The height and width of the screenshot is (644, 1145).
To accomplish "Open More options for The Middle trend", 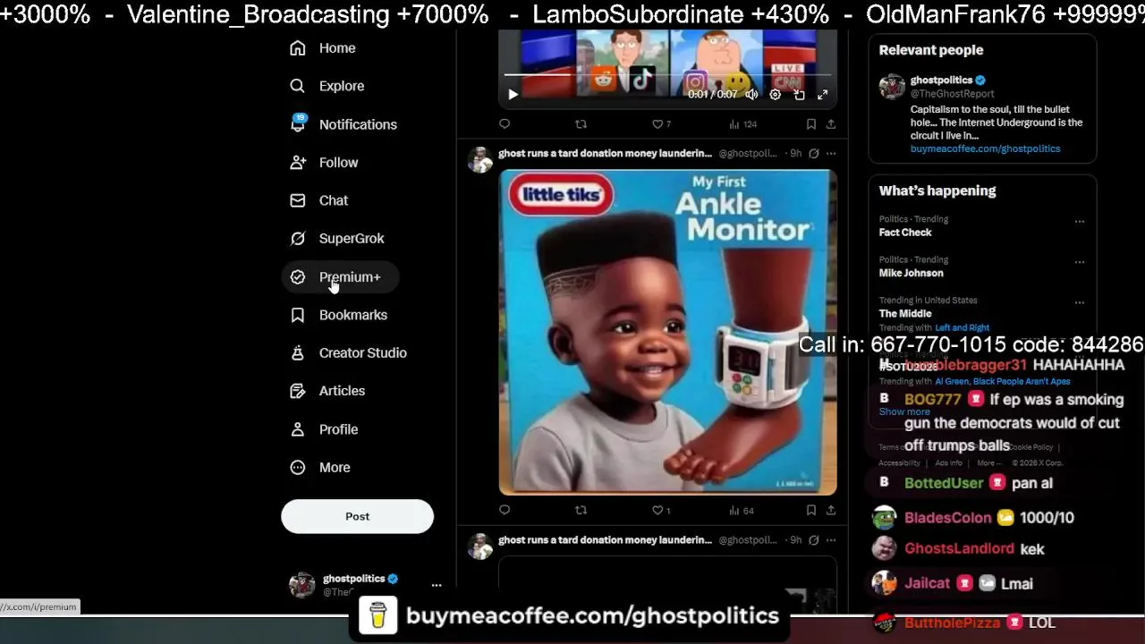I will click(x=1080, y=302).
